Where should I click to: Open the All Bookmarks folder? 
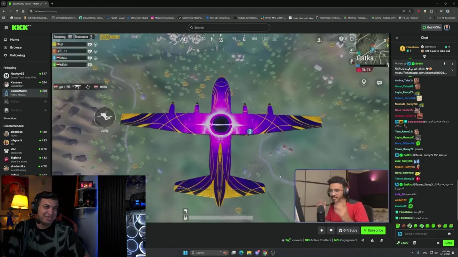point(447,18)
